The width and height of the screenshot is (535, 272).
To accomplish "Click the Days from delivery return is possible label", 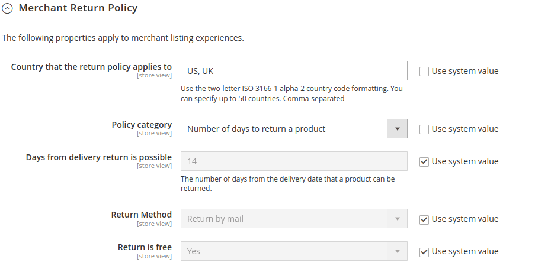I will click(98, 157).
